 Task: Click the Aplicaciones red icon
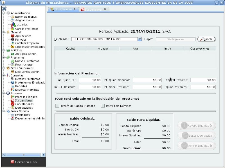(x=13, y=36)
